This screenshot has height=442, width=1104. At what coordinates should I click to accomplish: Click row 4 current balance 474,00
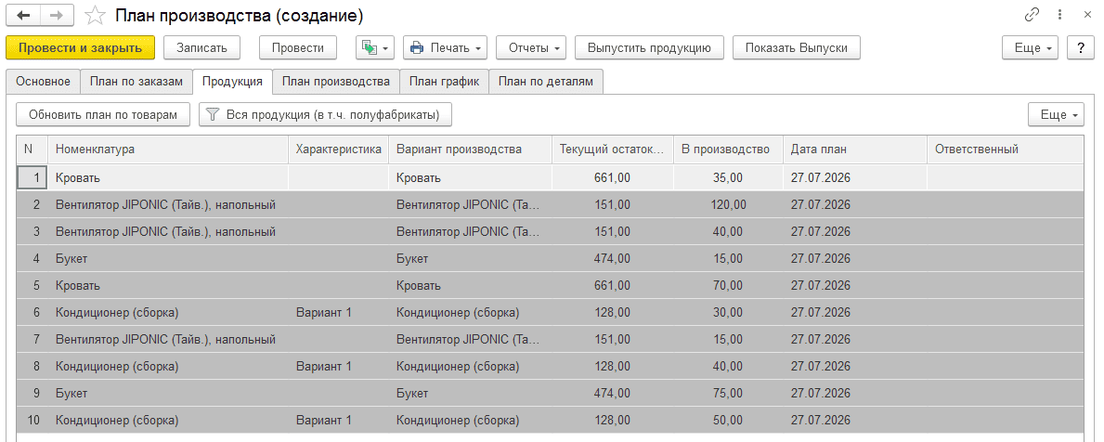click(613, 258)
